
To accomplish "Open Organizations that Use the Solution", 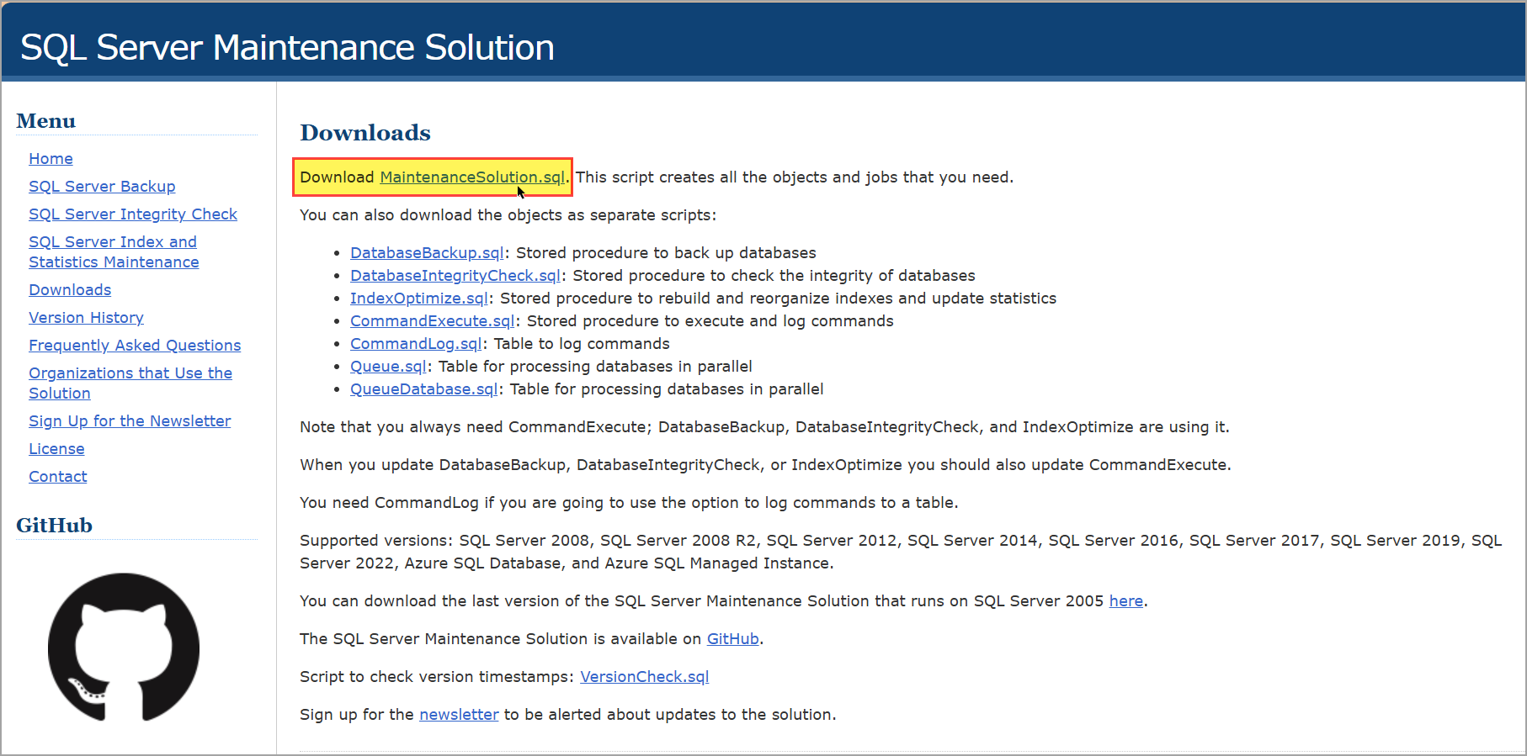I will click(x=130, y=383).
